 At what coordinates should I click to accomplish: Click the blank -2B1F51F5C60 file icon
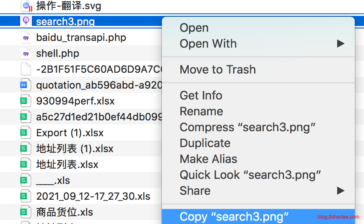point(26,69)
